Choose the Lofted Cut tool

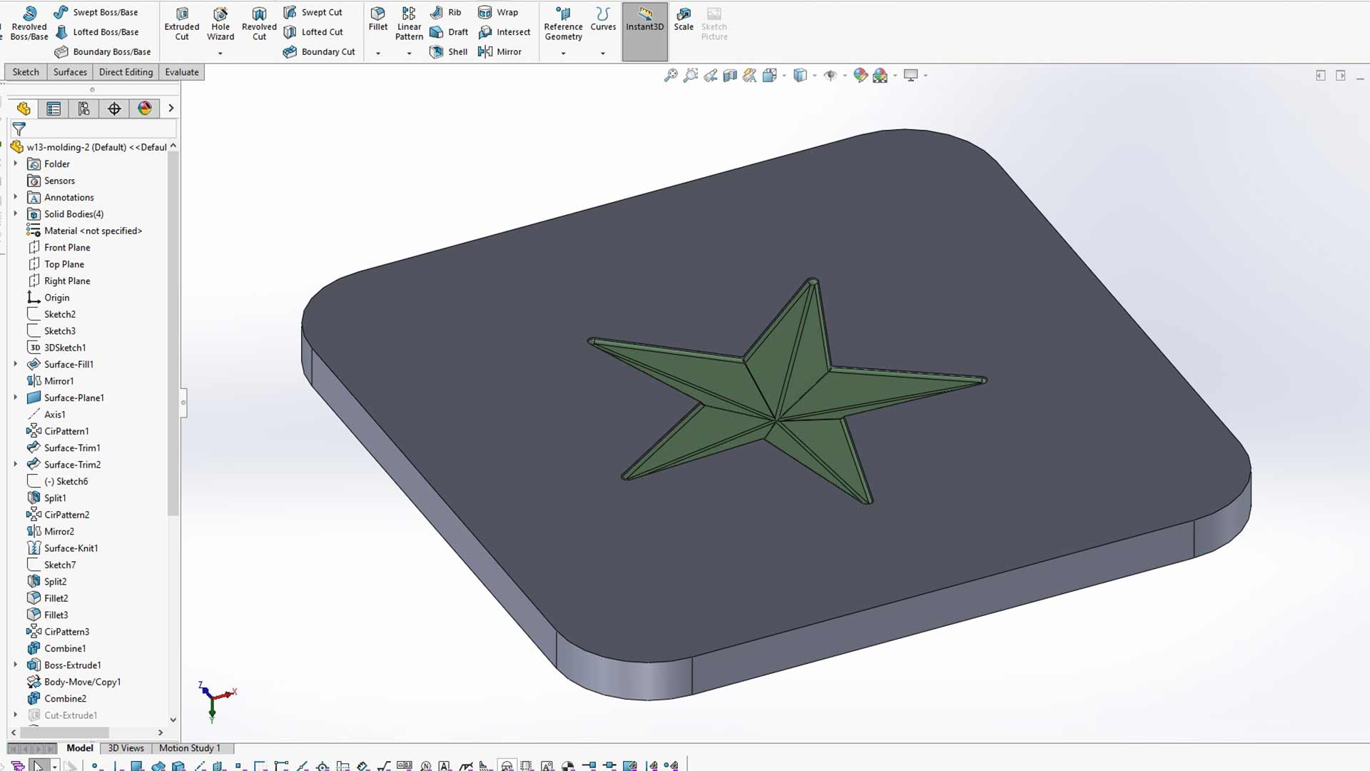pyautogui.click(x=313, y=32)
